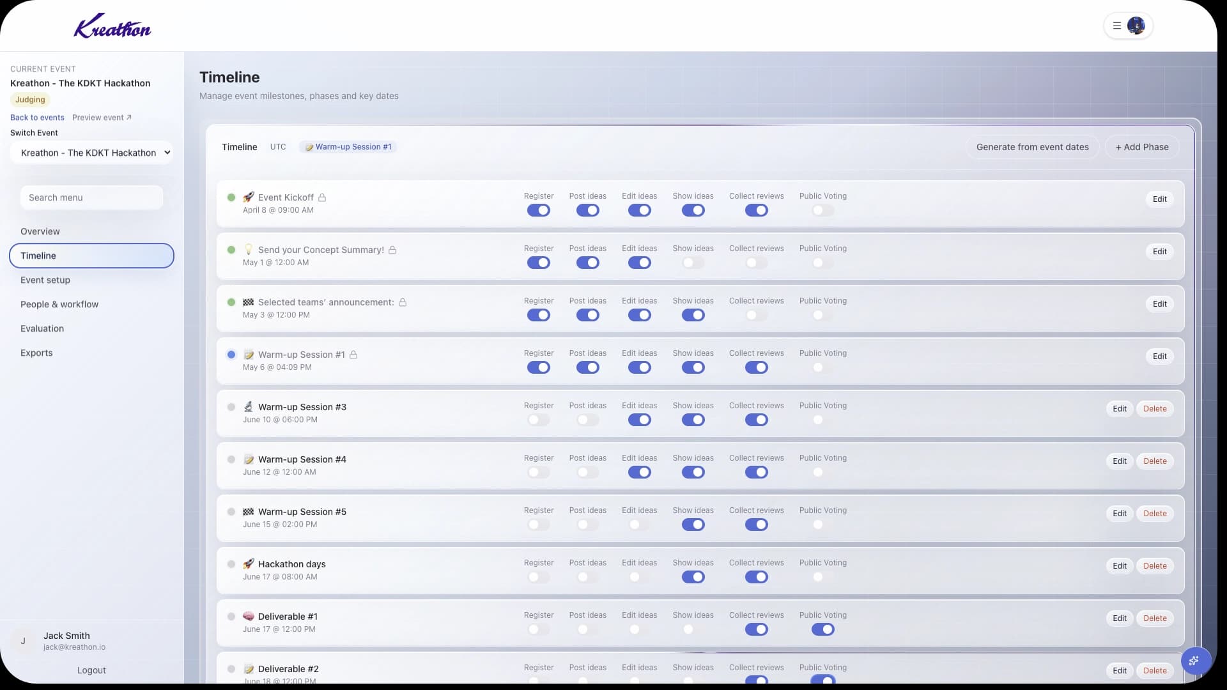Open Exports in the sidebar

[91, 353]
